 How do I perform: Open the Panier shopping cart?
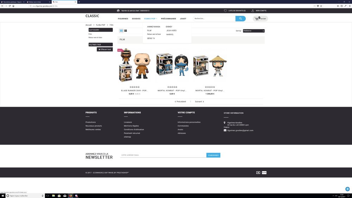pyautogui.click(x=260, y=19)
